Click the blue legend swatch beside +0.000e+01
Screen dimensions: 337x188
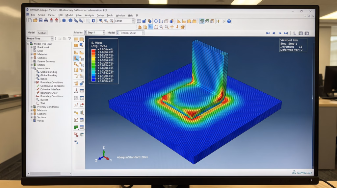pos(93,80)
